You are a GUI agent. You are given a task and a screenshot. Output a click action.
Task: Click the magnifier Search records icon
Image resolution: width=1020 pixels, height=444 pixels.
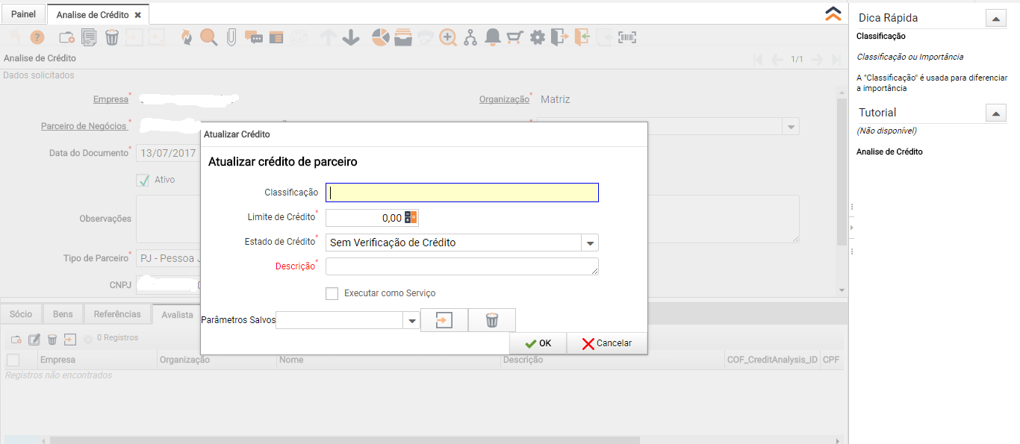click(208, 37)
